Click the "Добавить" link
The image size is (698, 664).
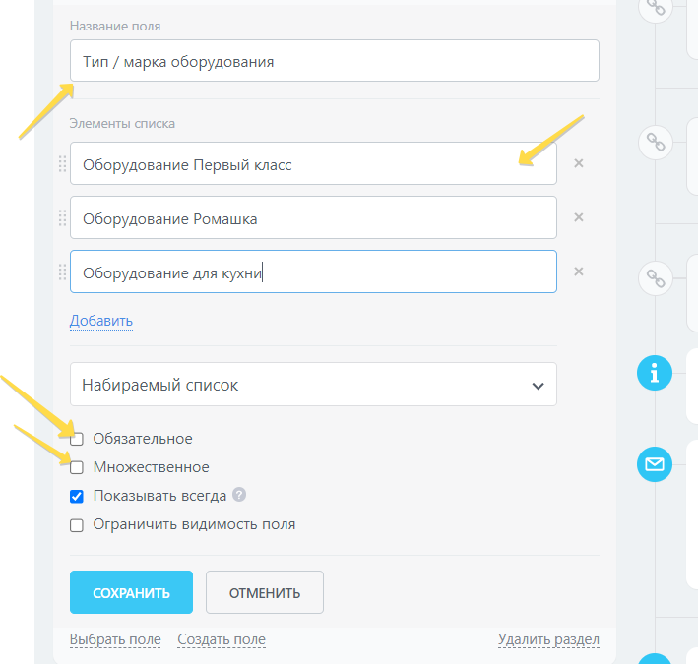click(x=100, y=321)
